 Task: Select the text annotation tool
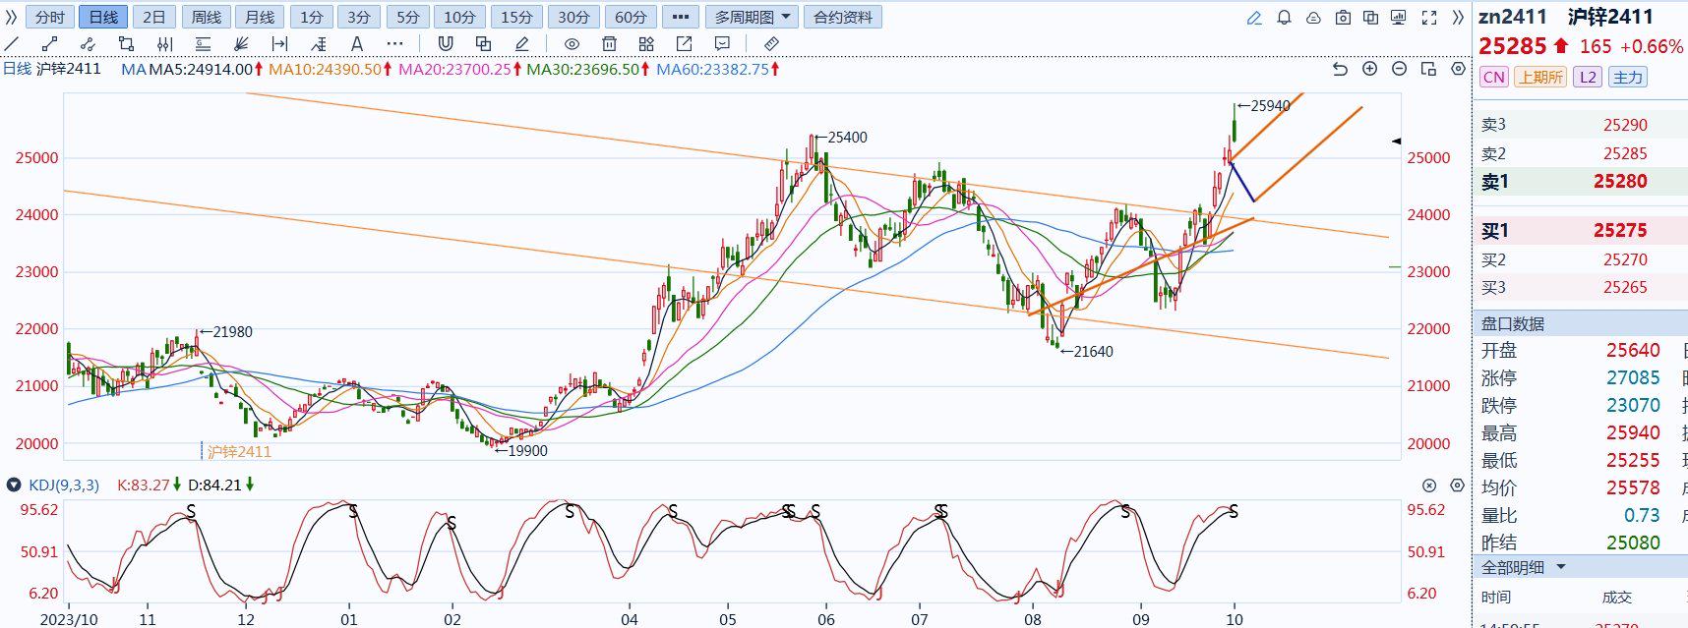coord(357,43)
